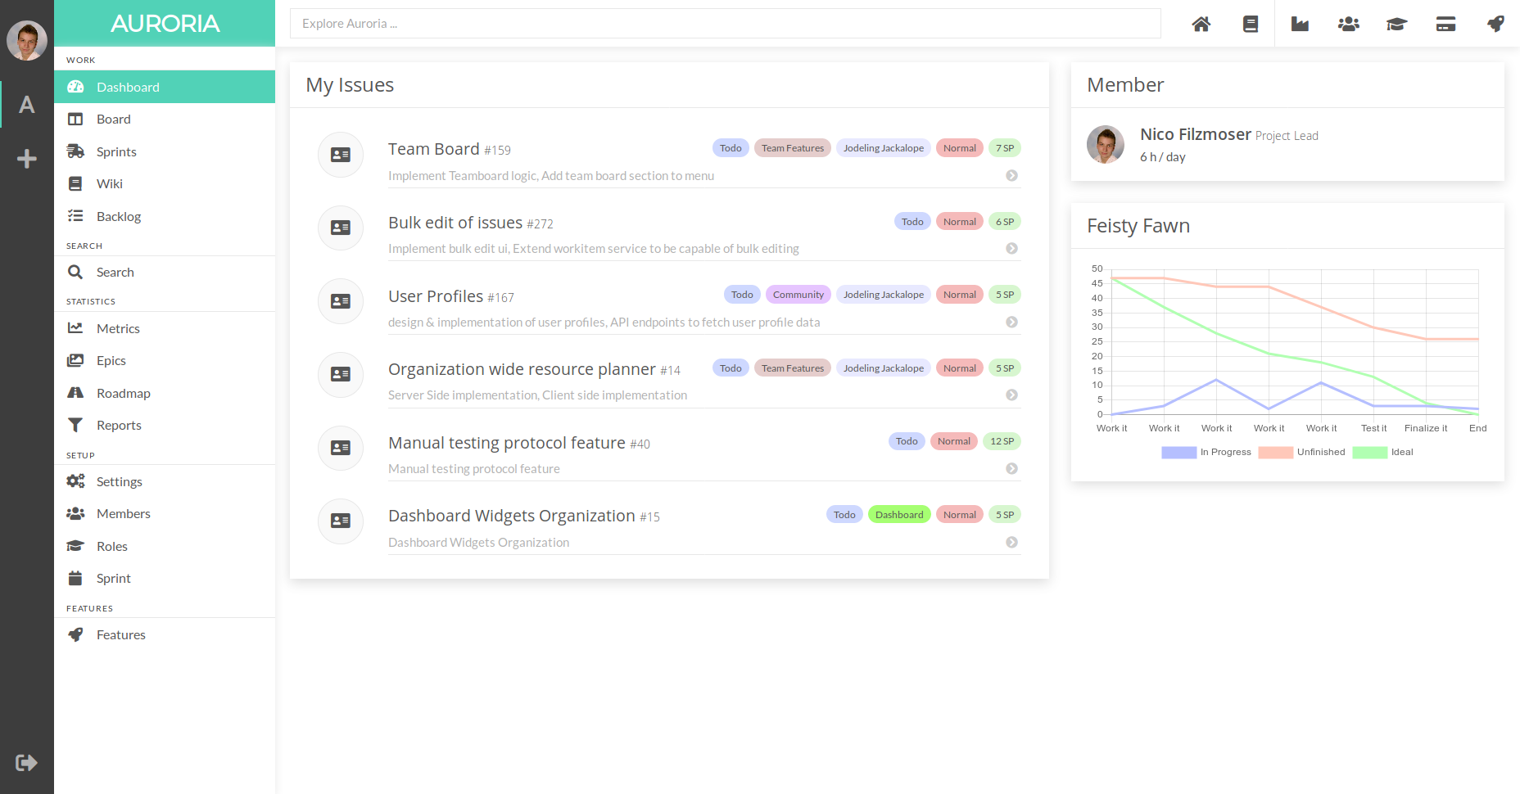Open Wiki in sidebar

click(x=165, y=183)
